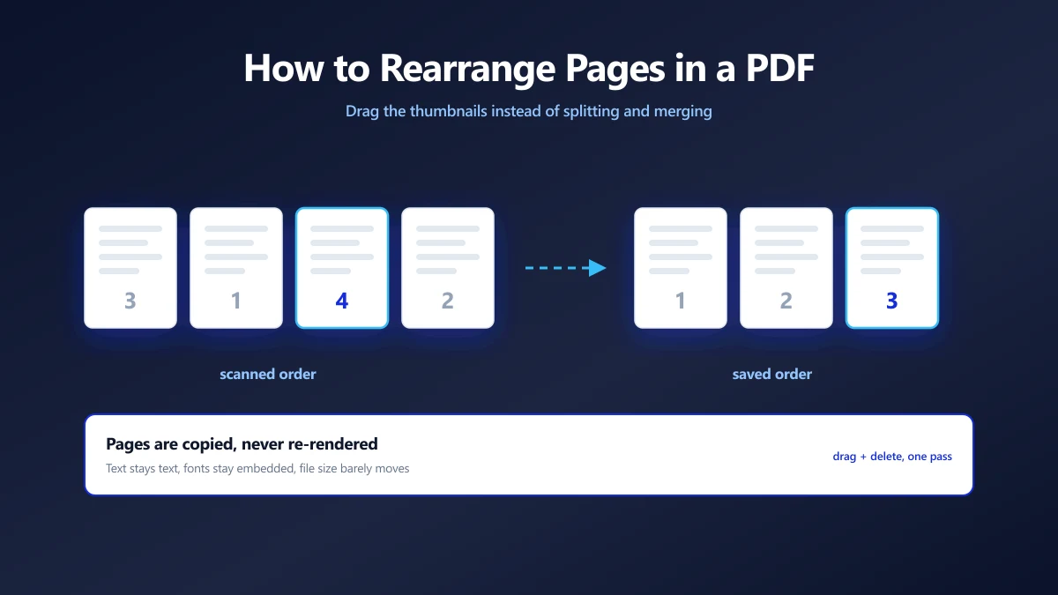Screen dimensions: 1058x595
Task: Select page 2 thumbnail in scanned order
Action: tap(448, 268)
